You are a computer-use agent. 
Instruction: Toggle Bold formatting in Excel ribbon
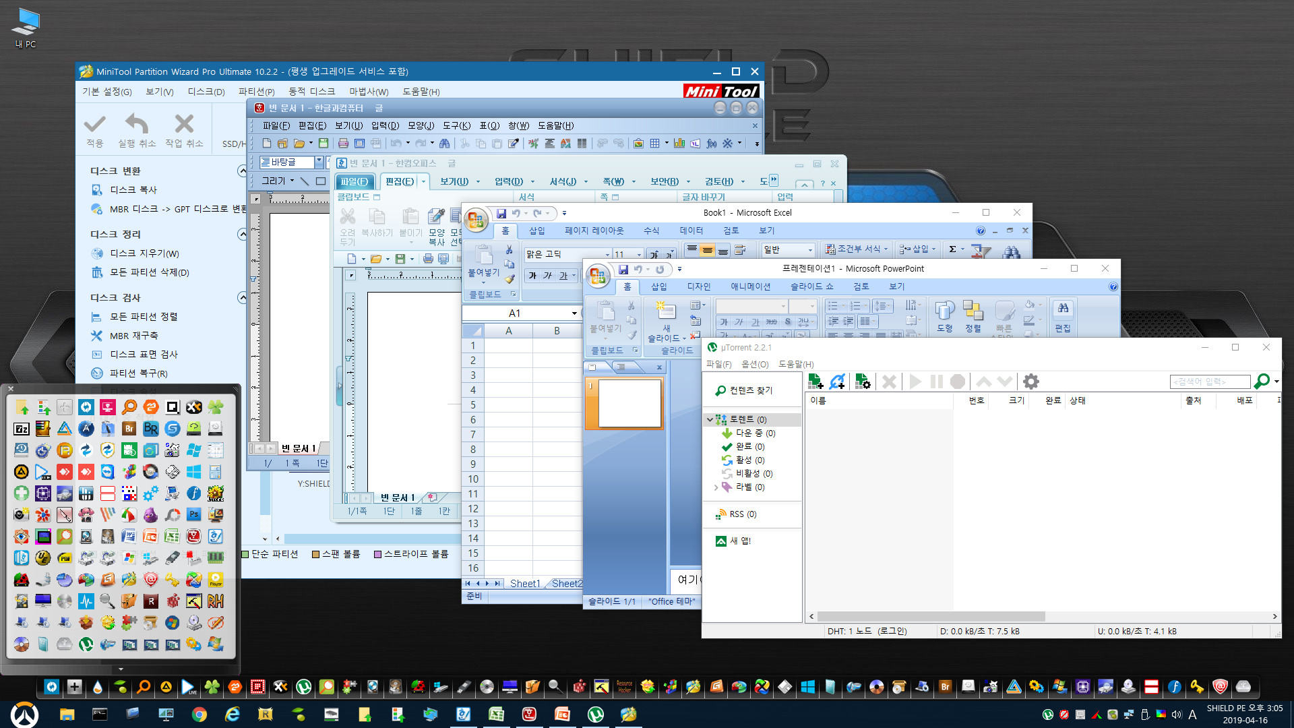532,276
